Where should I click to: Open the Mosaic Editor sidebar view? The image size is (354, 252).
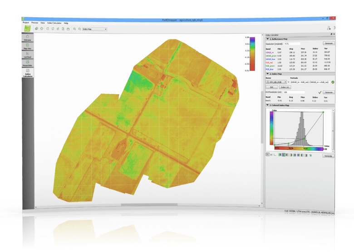(28, 63)
